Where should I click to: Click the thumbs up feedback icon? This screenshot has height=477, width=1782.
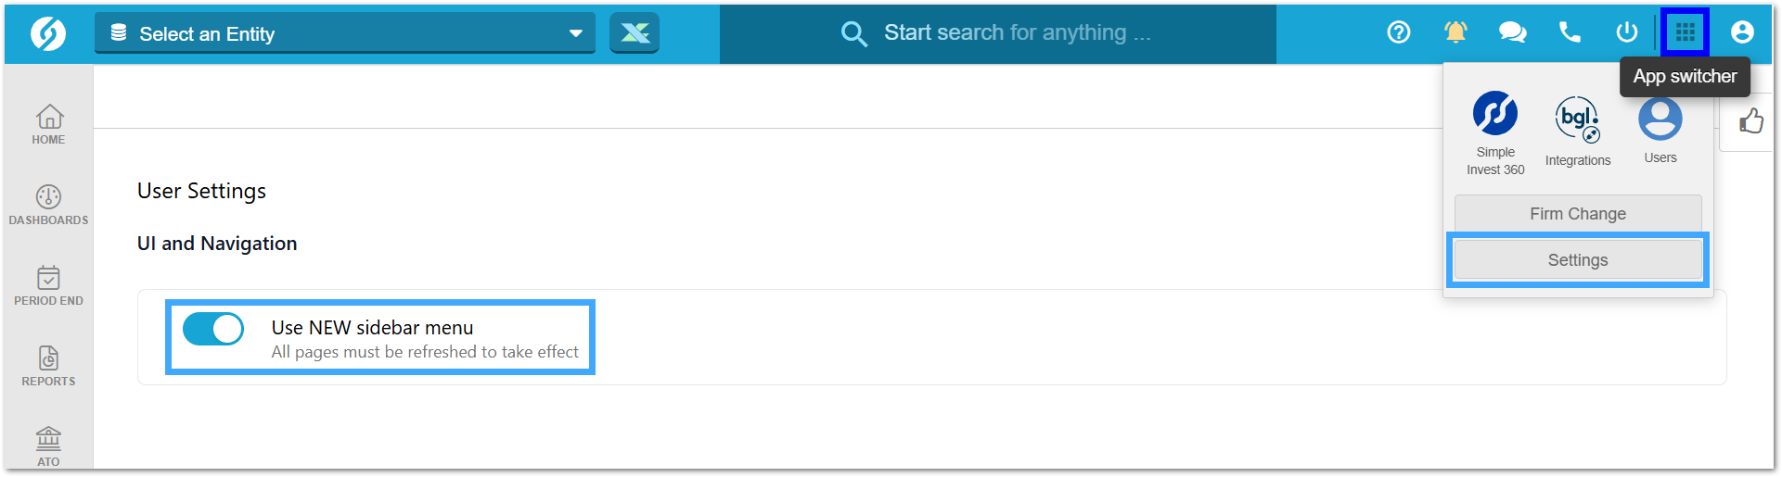point(1751,120)
